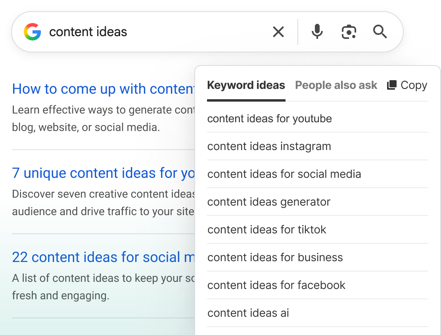This screenshot has height=335, width=441.
Task: Clear the search query with X icon
Action: 278,32
